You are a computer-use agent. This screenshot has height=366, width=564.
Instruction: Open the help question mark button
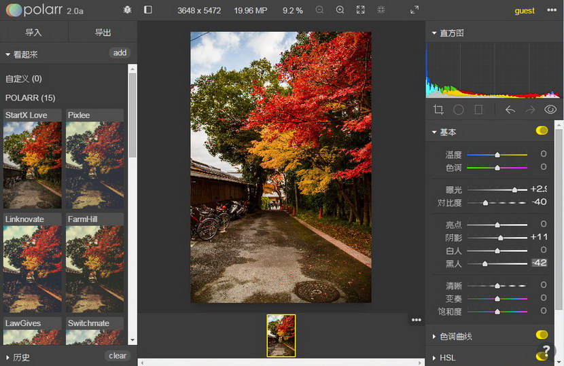pos(546,350)
